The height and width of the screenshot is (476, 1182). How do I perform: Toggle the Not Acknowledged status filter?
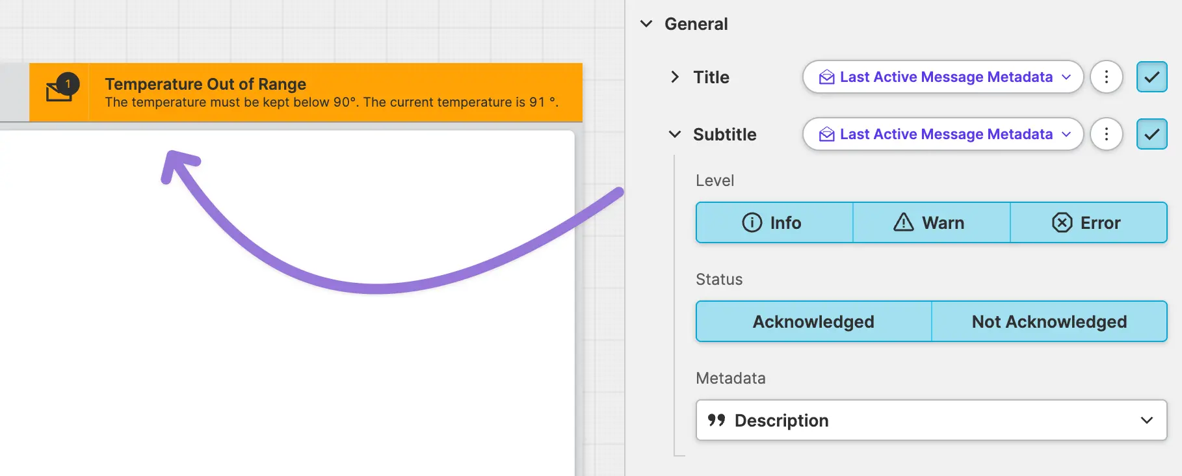click(x=1049, y=322)
